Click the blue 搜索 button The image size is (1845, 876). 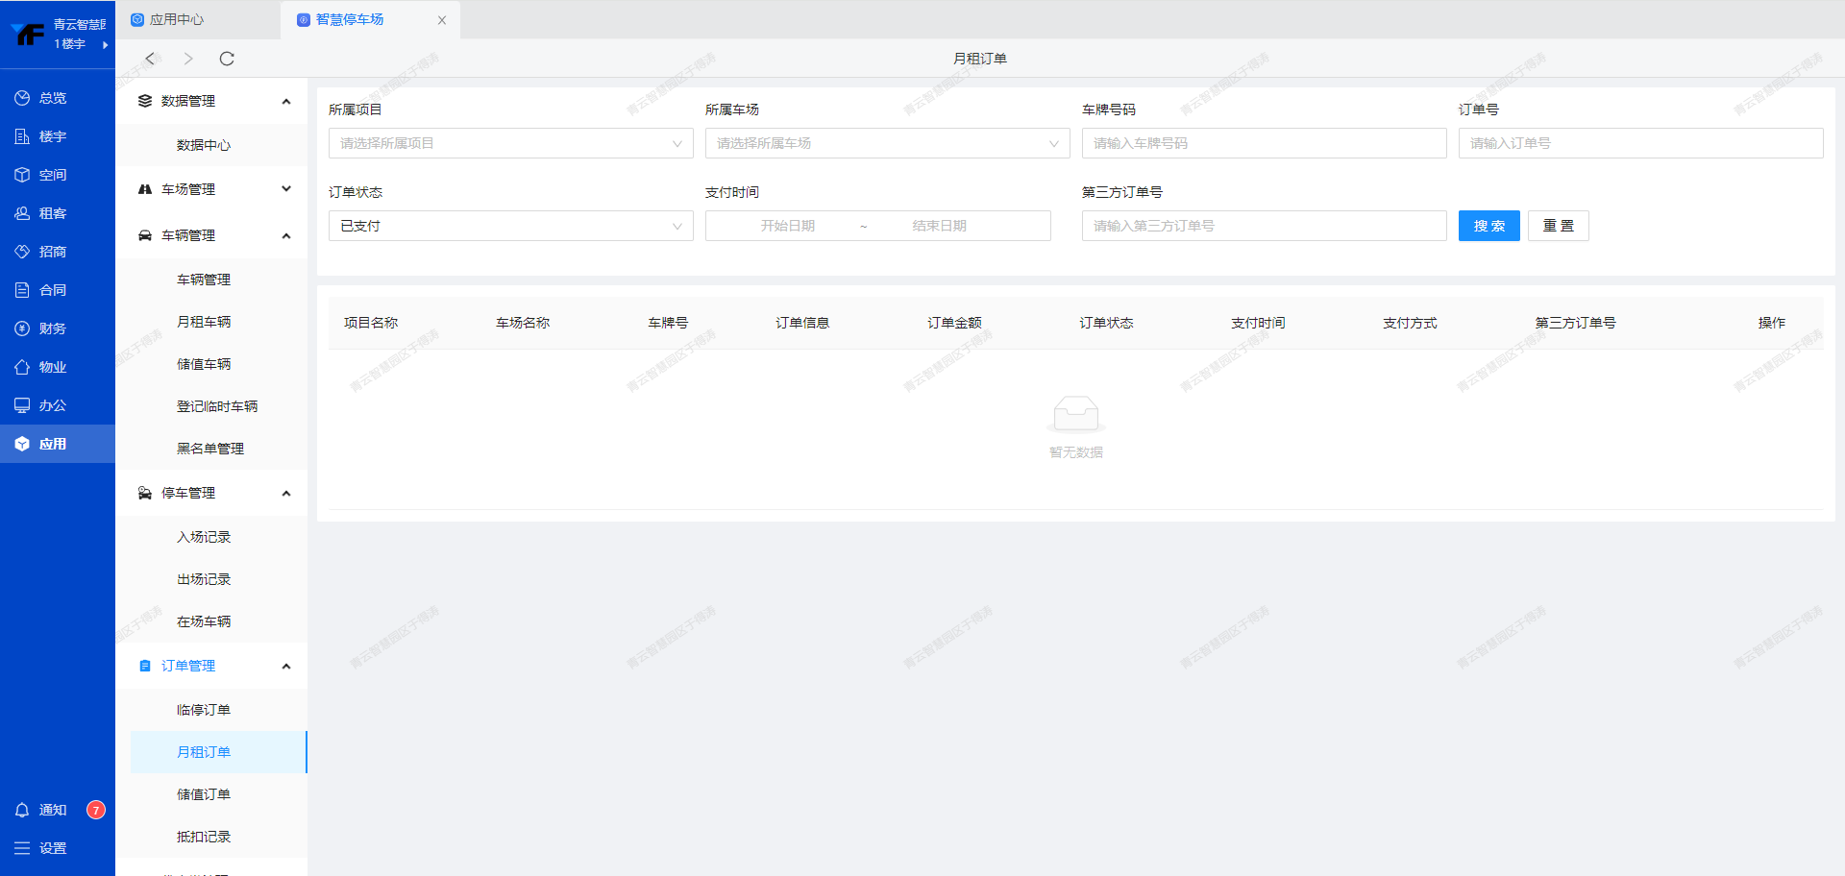coord(1488,226)
